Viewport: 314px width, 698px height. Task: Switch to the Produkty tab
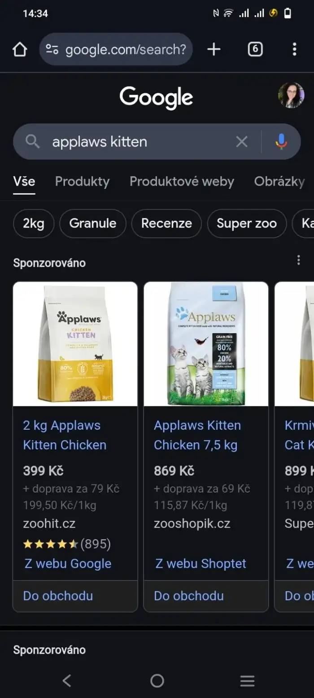click(x=82, y=181)
